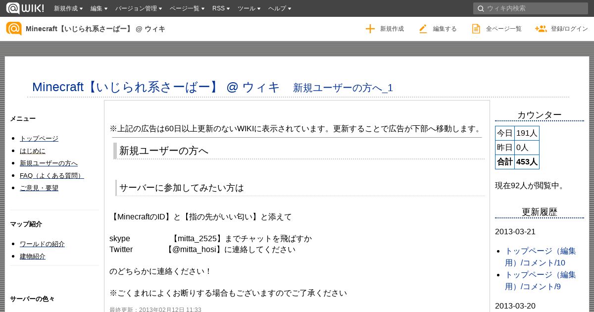Click 編集する to edit this page

pyautogui.click(x=445, y=29)
